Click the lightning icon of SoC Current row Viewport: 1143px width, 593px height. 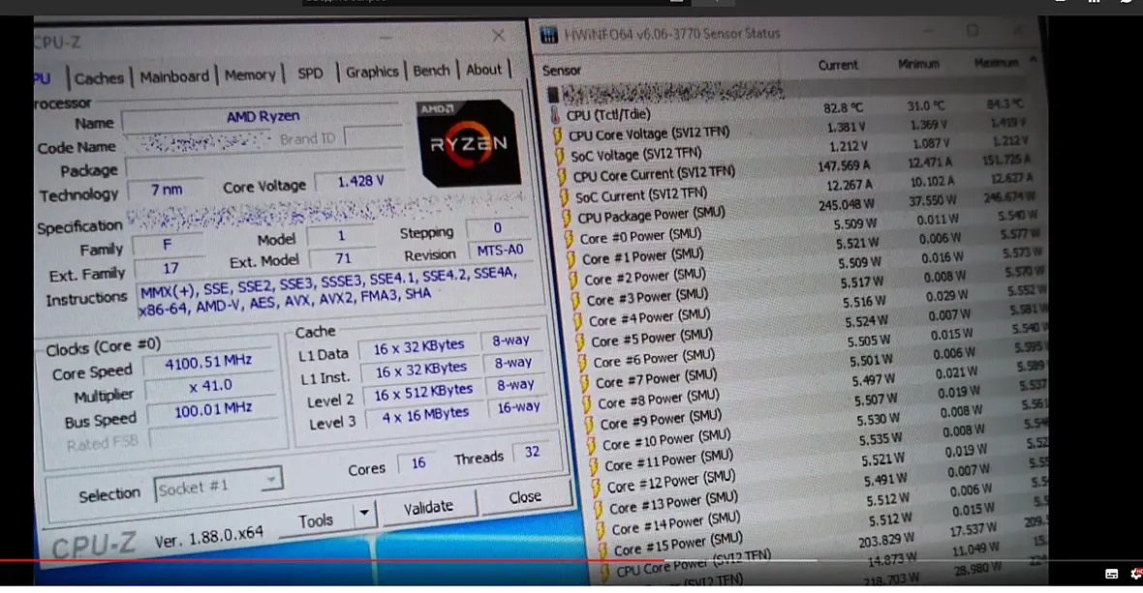(x=564, y=197)
